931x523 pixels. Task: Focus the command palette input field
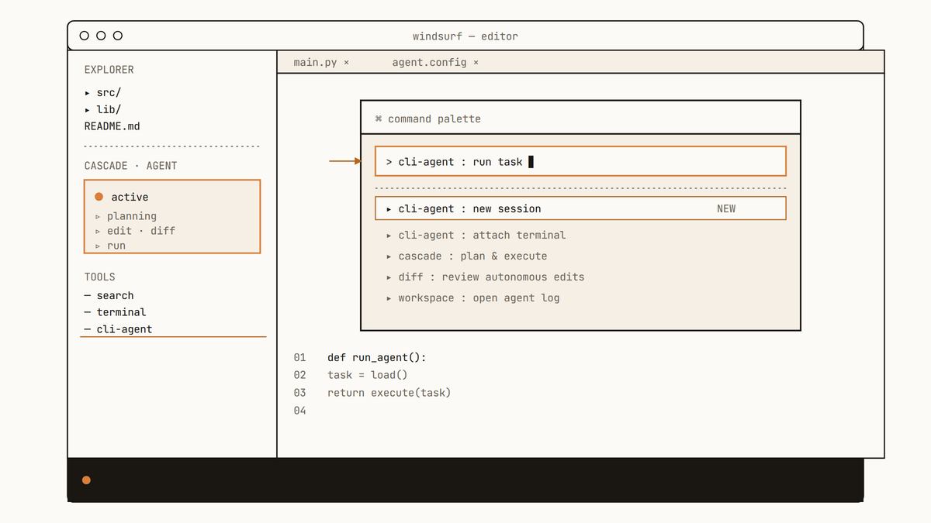click(x=580, y=161)
